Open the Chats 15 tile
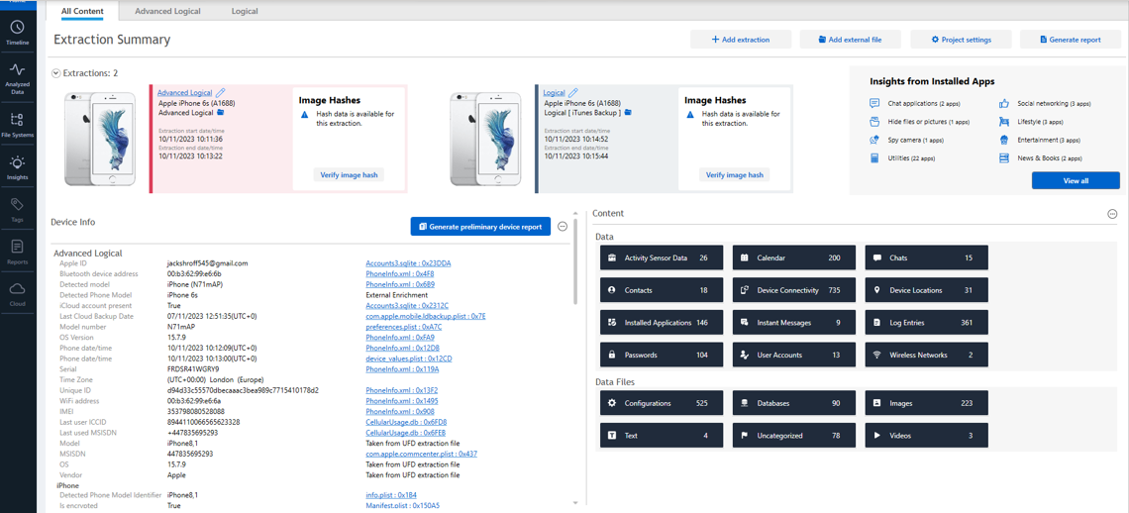 pos(927,257)
